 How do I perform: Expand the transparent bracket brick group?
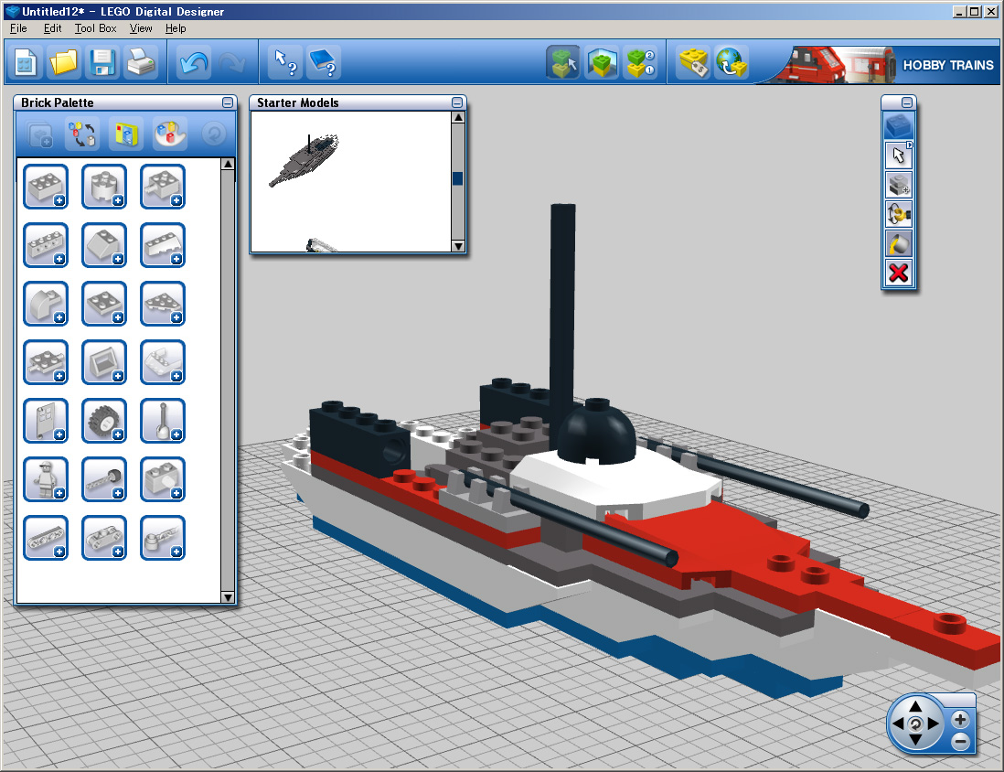click(x=163, y=362)
